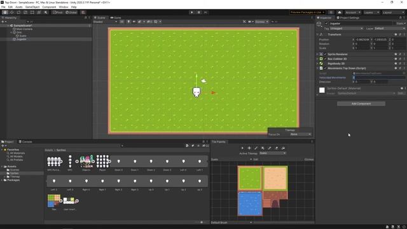The image size is (407, 229).
Task: Select the Rect tool in main toolbar
Action: point(32,12)
